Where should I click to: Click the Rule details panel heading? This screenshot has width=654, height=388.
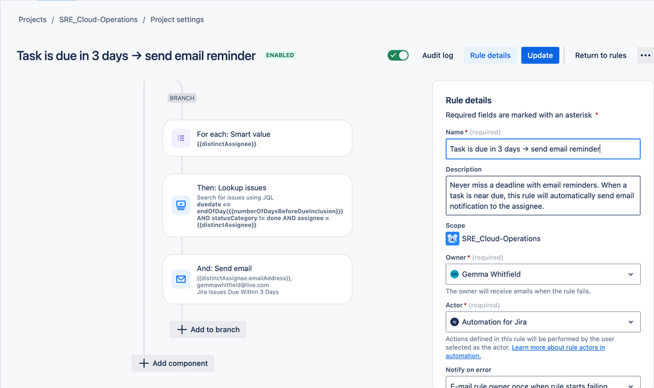pyautogui.click(x=468, y=101)
